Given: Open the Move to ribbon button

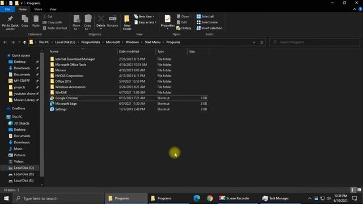Looking at the screenshot, I should (76, 23).
